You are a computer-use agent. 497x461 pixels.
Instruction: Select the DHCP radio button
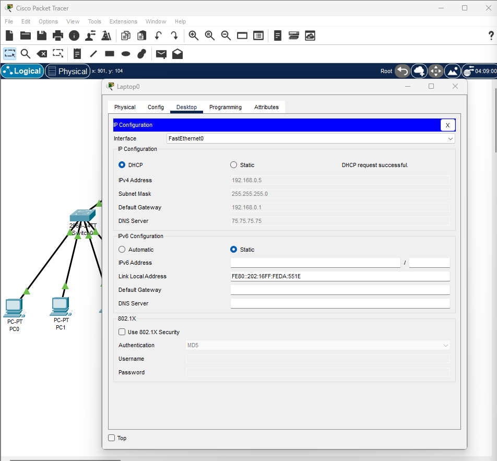click(x=122, y=165)
